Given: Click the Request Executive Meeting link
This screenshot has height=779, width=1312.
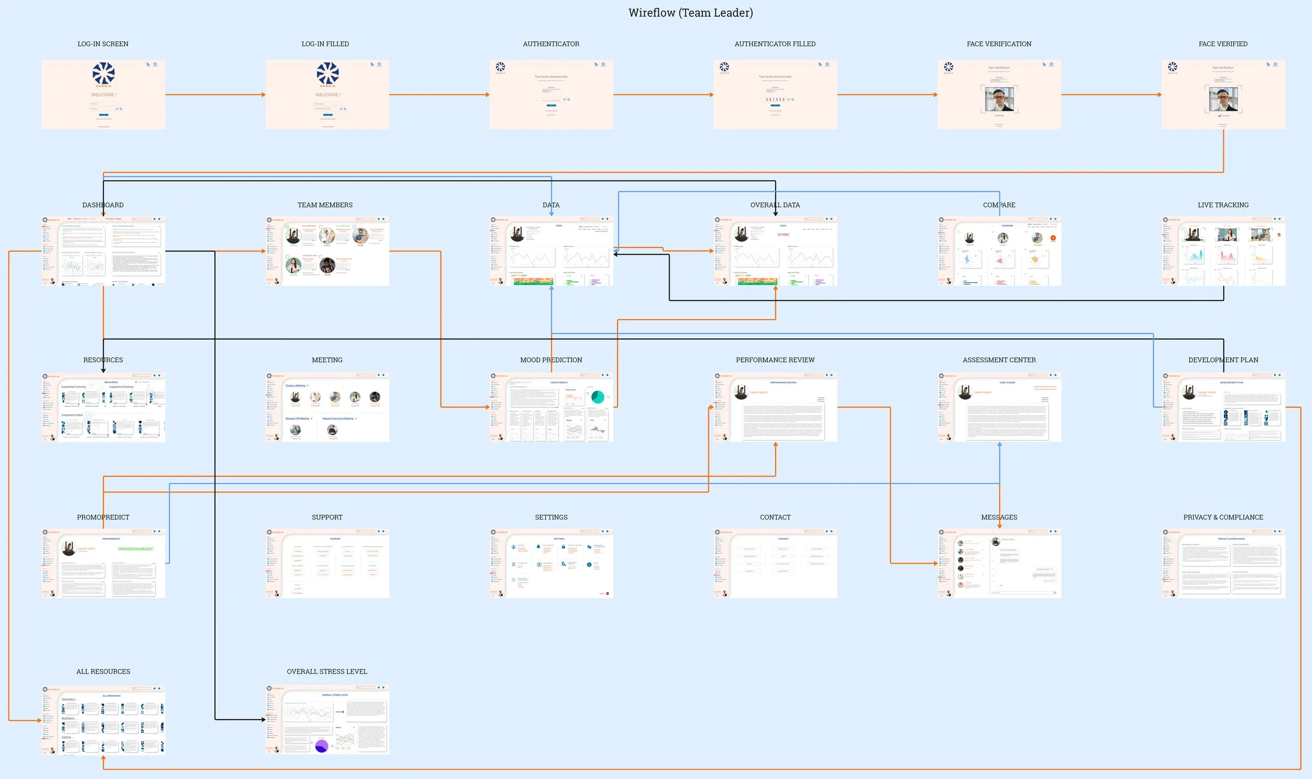Looking at the screenshot, I should click(x=339, y=419).
